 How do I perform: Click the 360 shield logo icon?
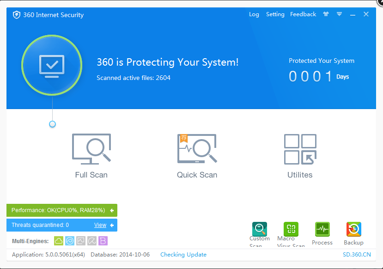16,15
